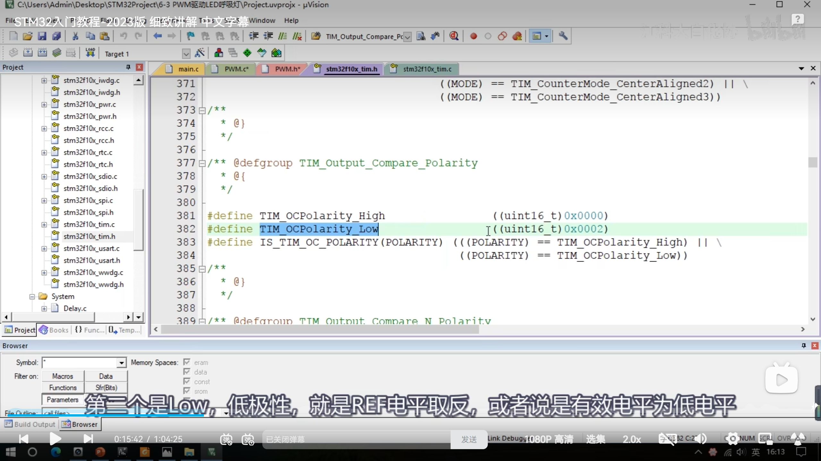Open the Target 1 dropdown

click(x=186, y=54)
